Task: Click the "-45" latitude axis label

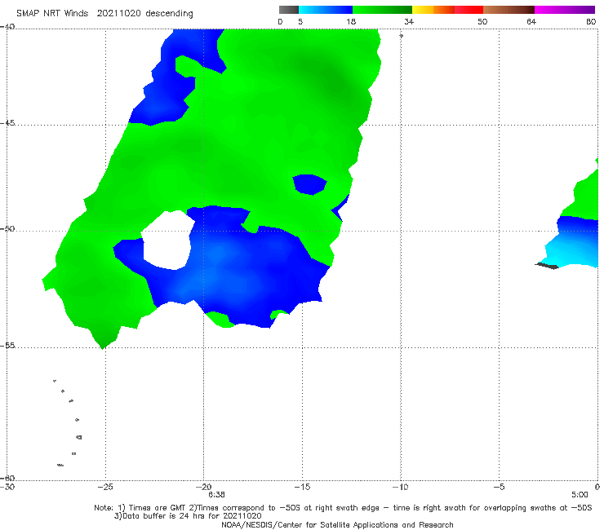Action: point(7,123)
